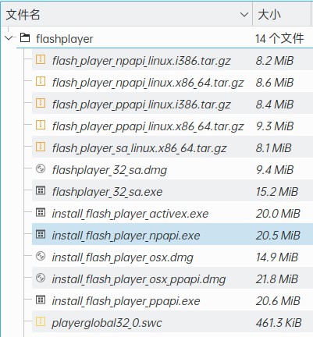Select file flash_player_ppapi_linux.x86_64.tar.gz
The height and width of the screenshot is (337, 313).
(x=148, y=126)
